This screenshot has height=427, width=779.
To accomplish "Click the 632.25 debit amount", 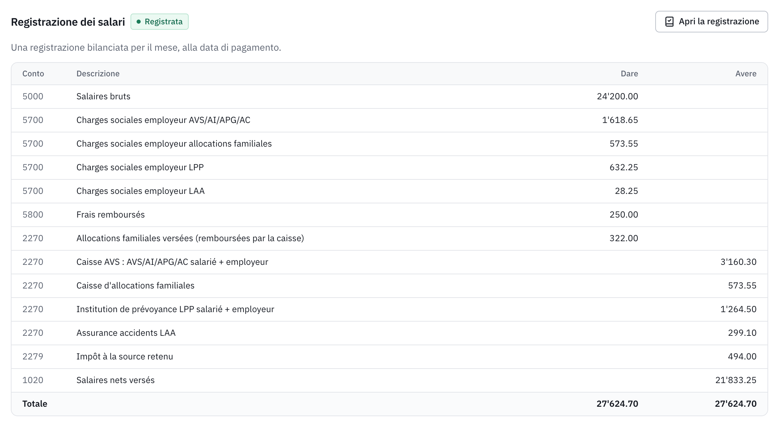I will click(624, 167).
